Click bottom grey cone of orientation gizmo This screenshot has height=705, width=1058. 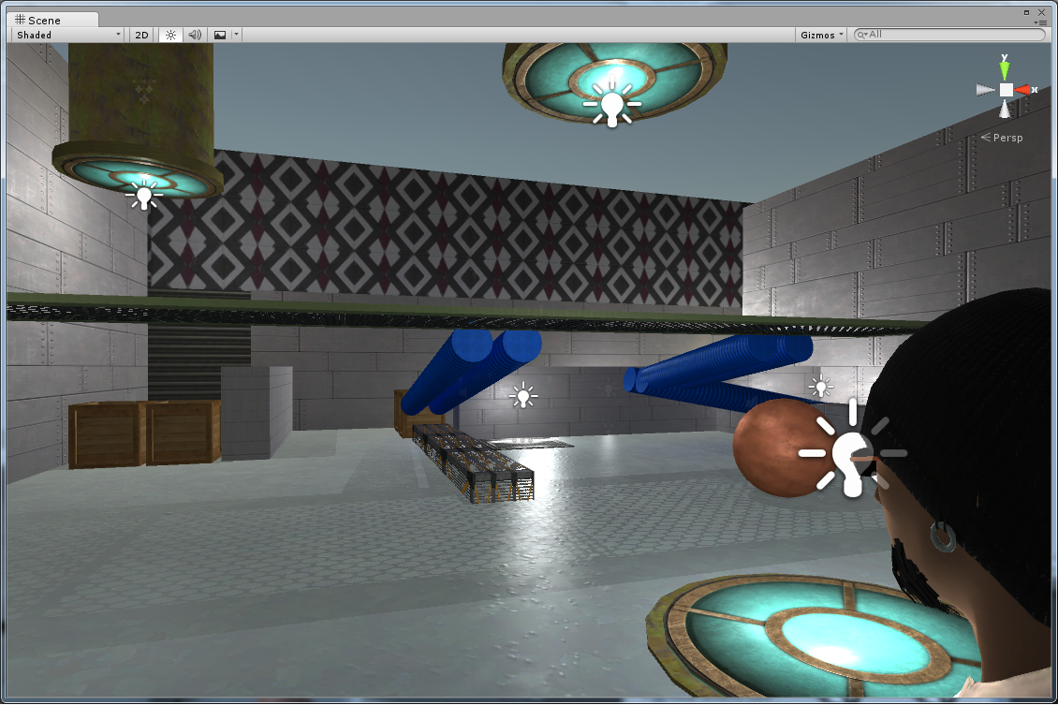click(x=1005, y=109)
